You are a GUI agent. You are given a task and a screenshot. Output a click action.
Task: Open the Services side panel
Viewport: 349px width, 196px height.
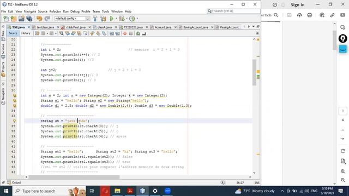3,51
